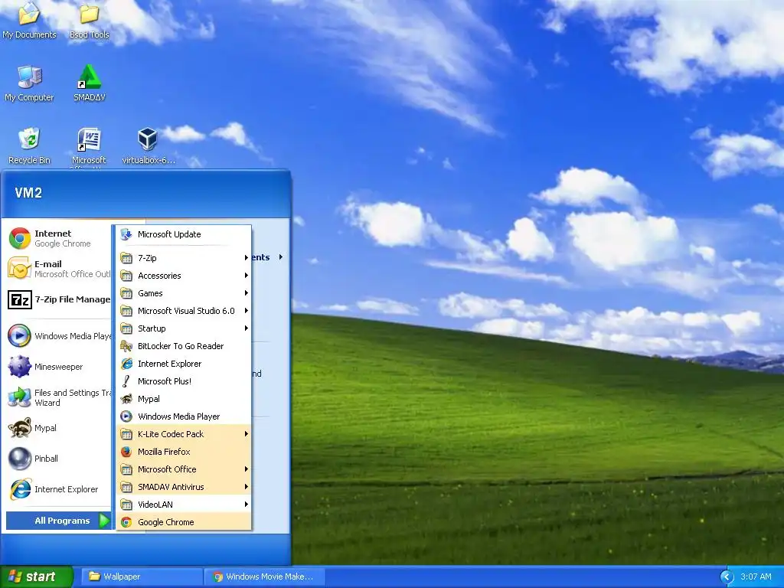The height and width of the screenshot is (588, 784).
Task: Click the Google Chrome icon in pinned Internet
Action: click(x=19, y=239)
